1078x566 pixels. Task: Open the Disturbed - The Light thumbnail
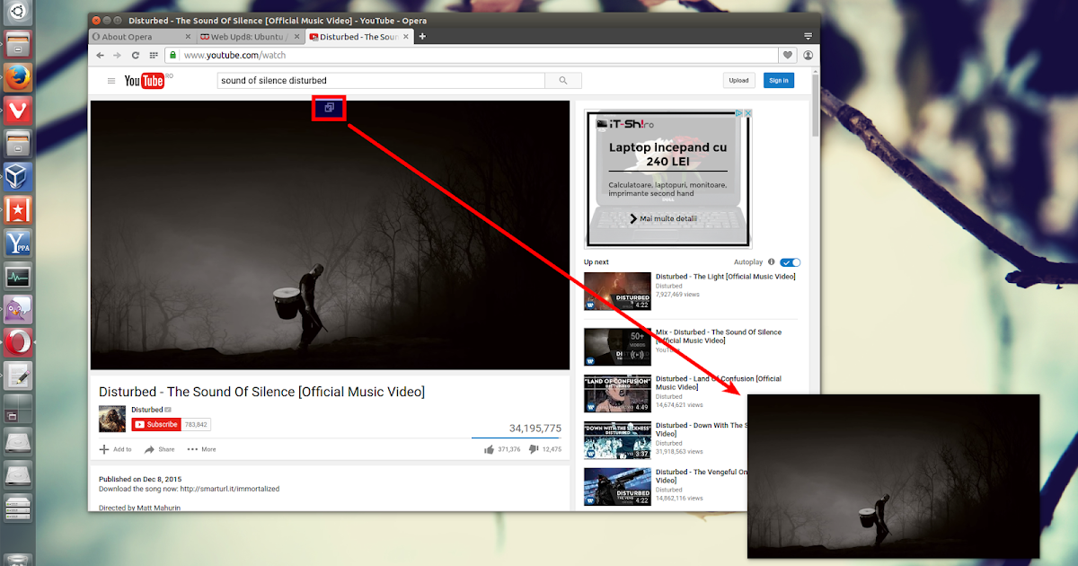pyautogui.click(x=617, y=291)
